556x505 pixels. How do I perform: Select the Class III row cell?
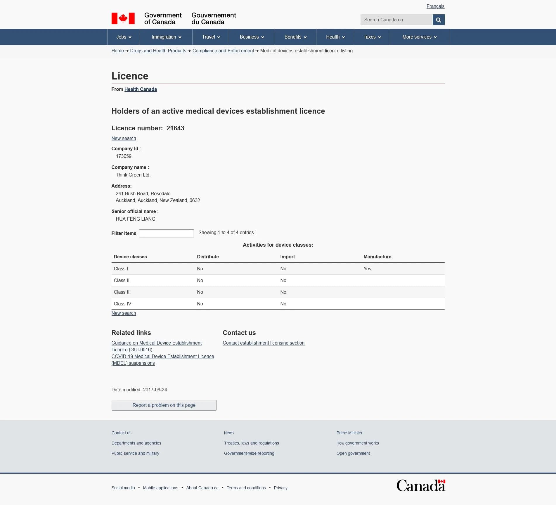[x=122, y=292]
